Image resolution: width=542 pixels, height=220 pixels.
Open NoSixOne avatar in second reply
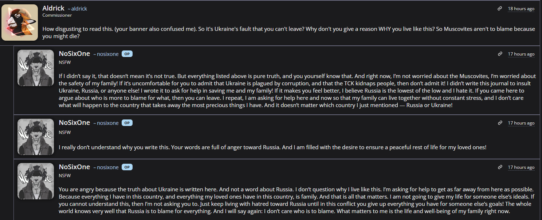(36, 137)
